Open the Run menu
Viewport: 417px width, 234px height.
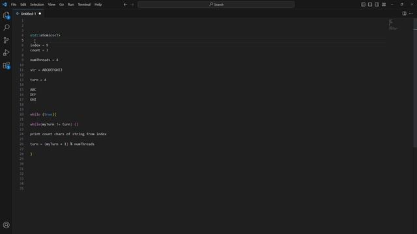click(71, 5)
